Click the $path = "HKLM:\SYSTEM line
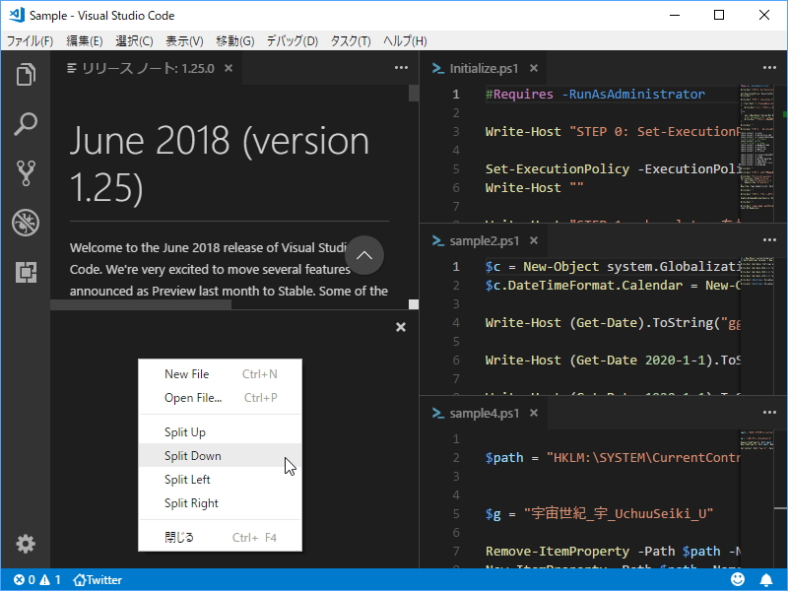The width and height of the screenshot is (788, 591). 612,457
